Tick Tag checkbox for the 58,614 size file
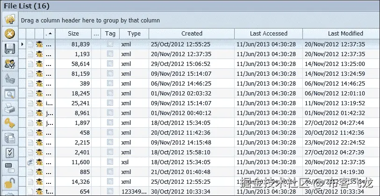Screen dimensions: 380x196 pyautogui.click(x=110, y=64)
